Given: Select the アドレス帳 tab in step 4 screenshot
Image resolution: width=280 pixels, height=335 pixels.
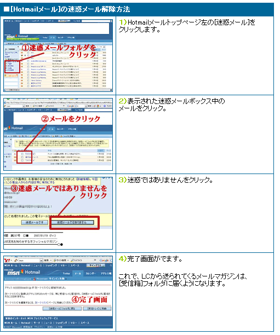Looking at the screenshot, I should [105, 274].
